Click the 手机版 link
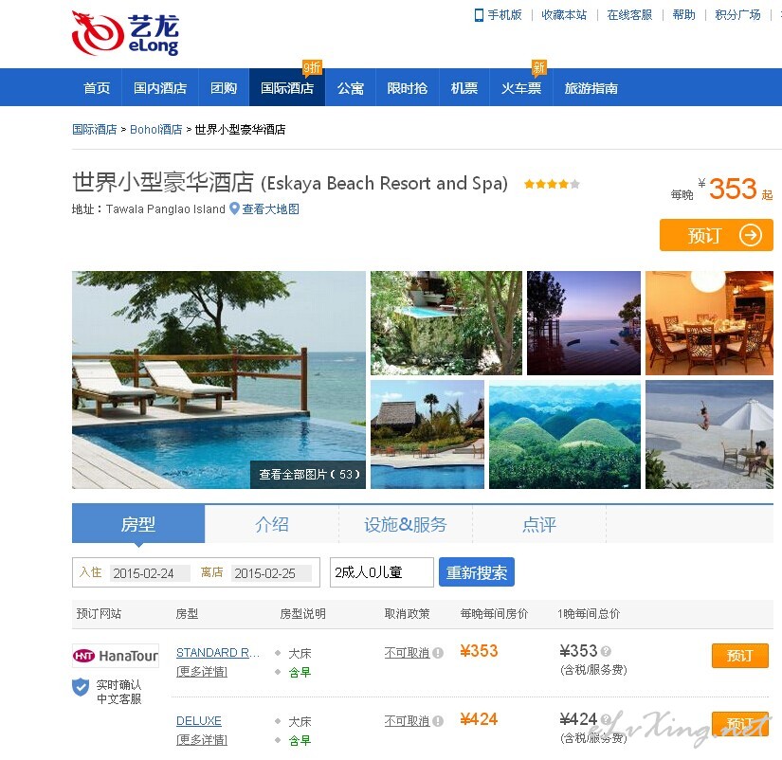Screen dimensions: 782x760 504,15
